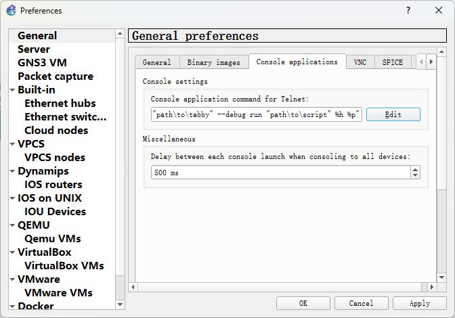Collapse the VMware tree section

12,279
